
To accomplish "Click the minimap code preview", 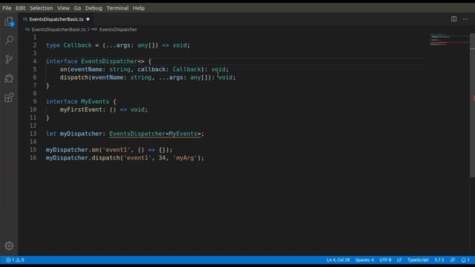I will tap(449, 40).
